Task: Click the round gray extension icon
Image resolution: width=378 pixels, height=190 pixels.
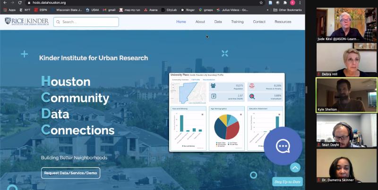Action: click(x=278, y=3)
